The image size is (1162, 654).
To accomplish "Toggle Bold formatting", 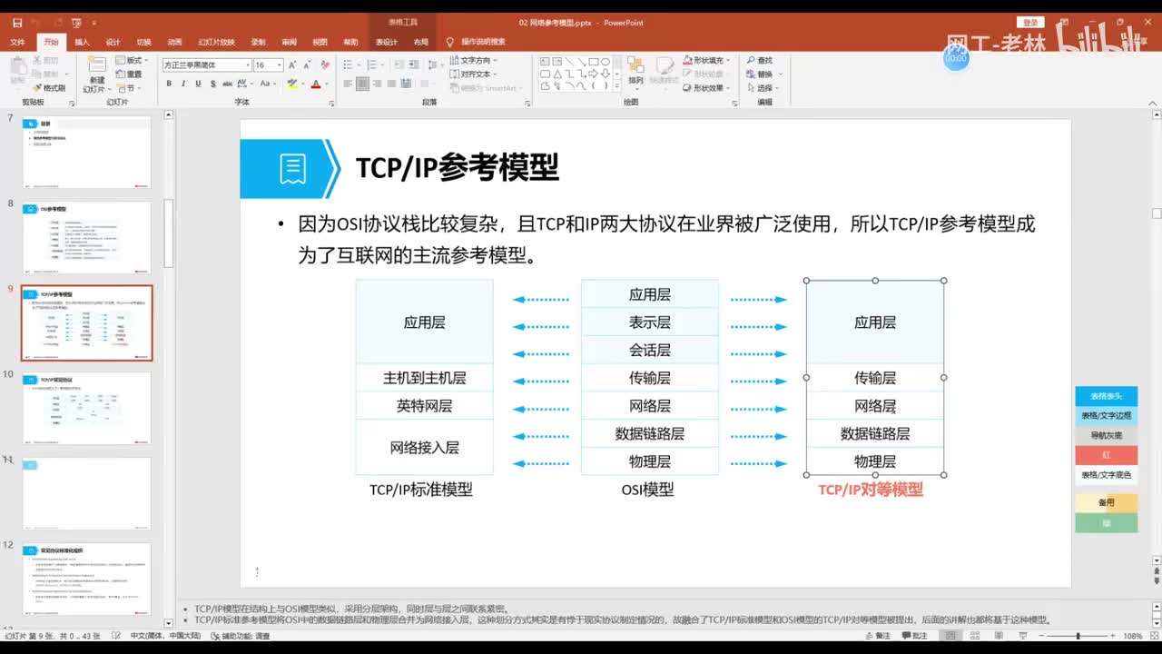I will pos(169,84).
